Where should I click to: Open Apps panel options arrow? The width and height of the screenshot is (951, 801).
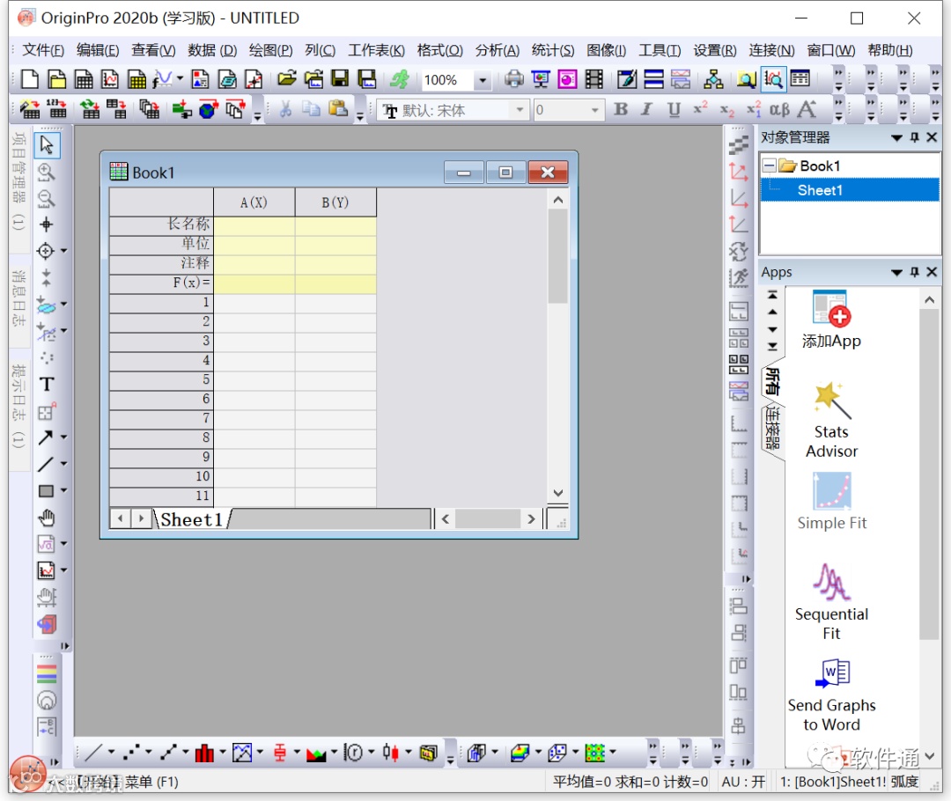tap(896, 272)
